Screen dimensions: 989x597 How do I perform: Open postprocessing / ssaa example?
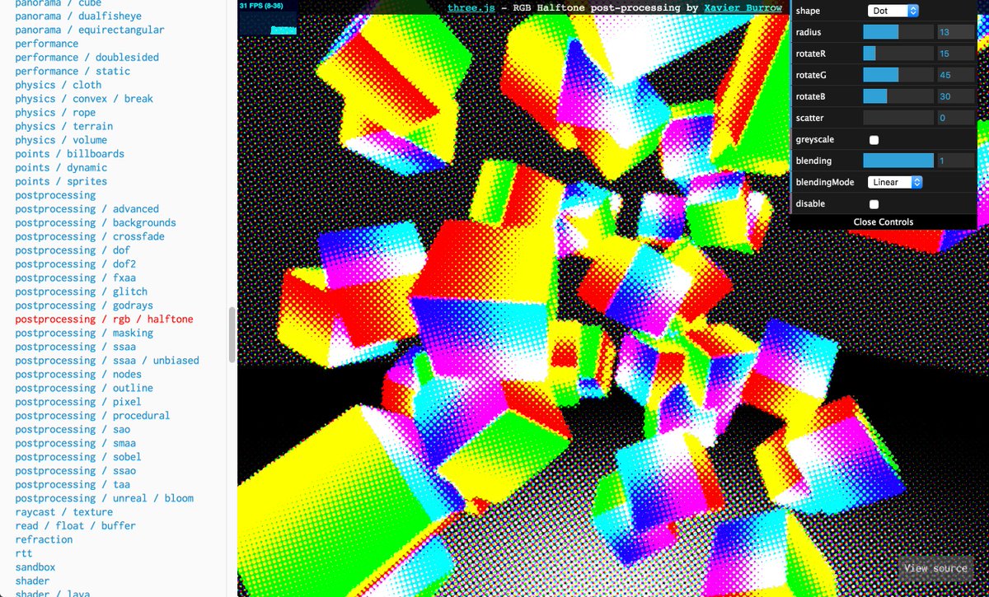point(75,347)
